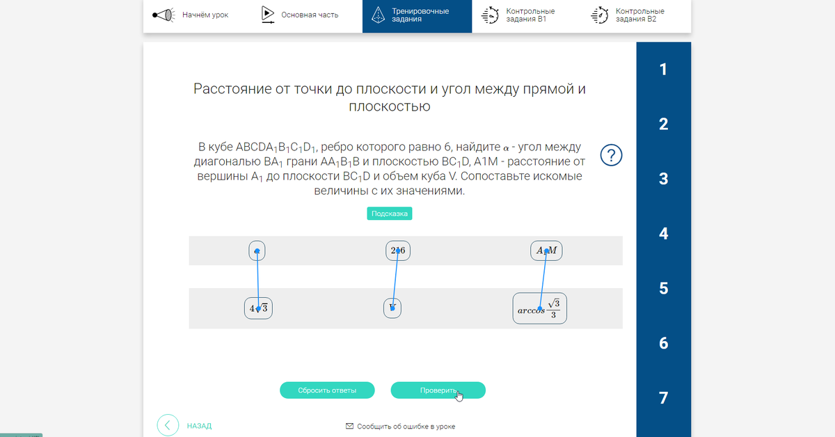Go to exercise number 4
The height and width of the screenshot is (437, 835).
(x=663, y=234)
